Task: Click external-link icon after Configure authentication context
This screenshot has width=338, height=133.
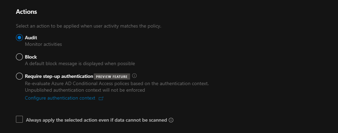Action: [101, 99]
